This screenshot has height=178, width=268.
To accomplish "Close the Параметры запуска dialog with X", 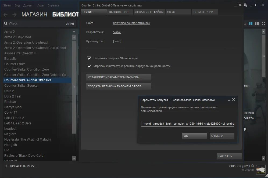I will (234, 99).
